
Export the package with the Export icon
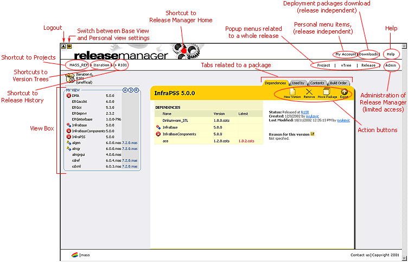click(344, 93)
